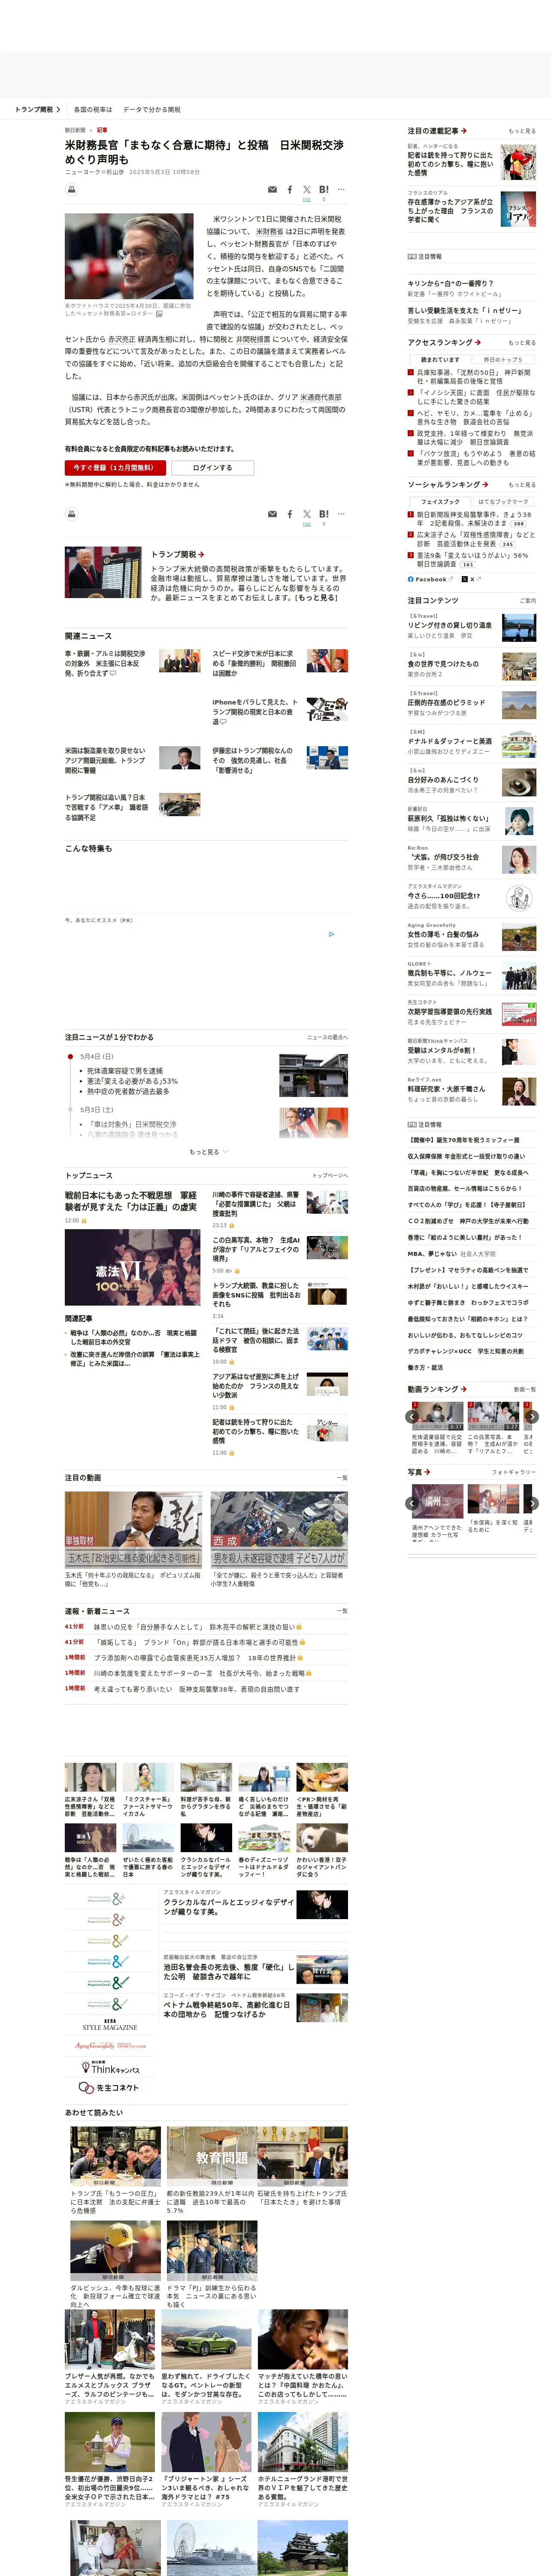Open the Trump thumbnail in トランプ関税 box
The image size is (551, 2576).
(x=103, y=572)
